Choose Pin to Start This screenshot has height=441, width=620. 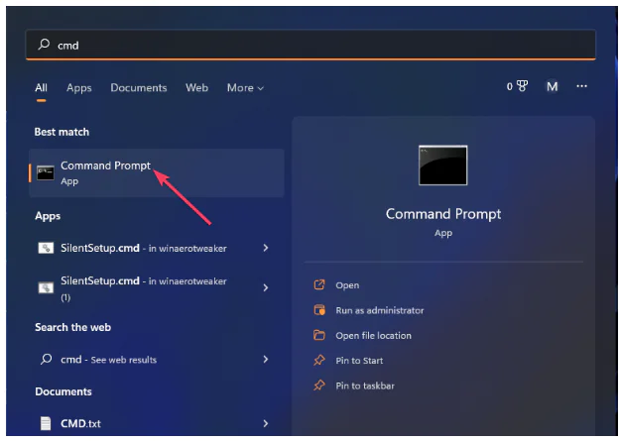359,361
